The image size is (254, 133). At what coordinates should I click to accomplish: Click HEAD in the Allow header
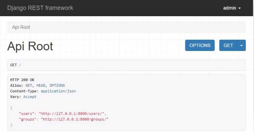click(41, 85)
